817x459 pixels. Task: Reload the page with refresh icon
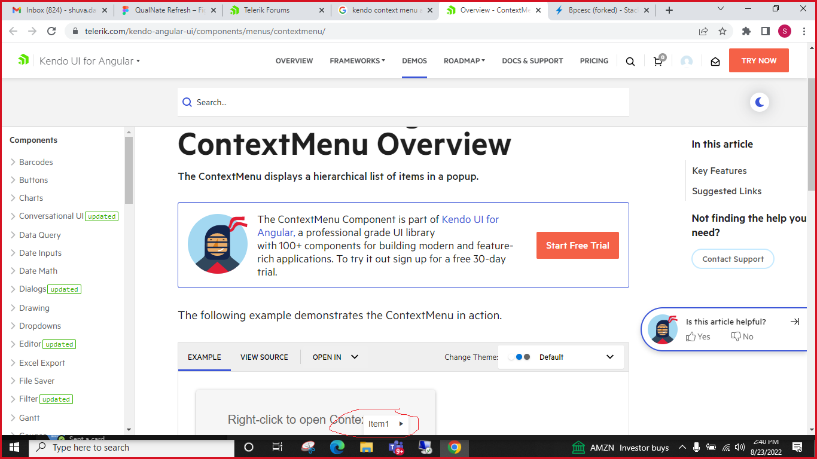(x=51, y=31)
